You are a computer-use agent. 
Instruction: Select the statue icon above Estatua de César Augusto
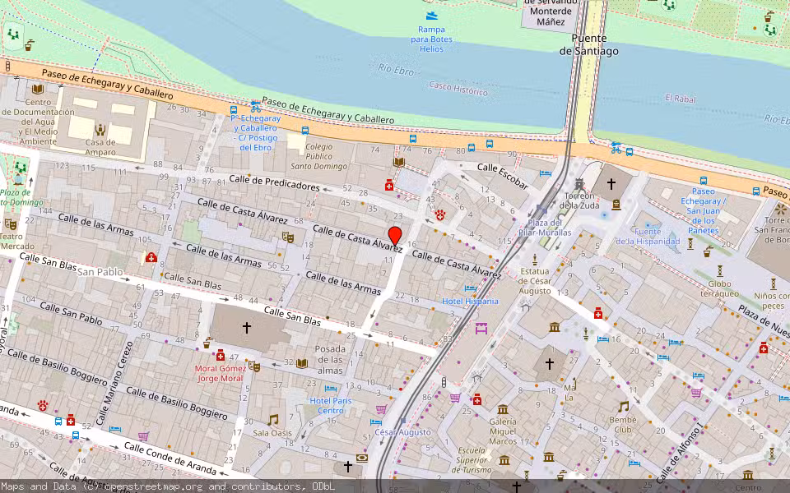(535, 260)
